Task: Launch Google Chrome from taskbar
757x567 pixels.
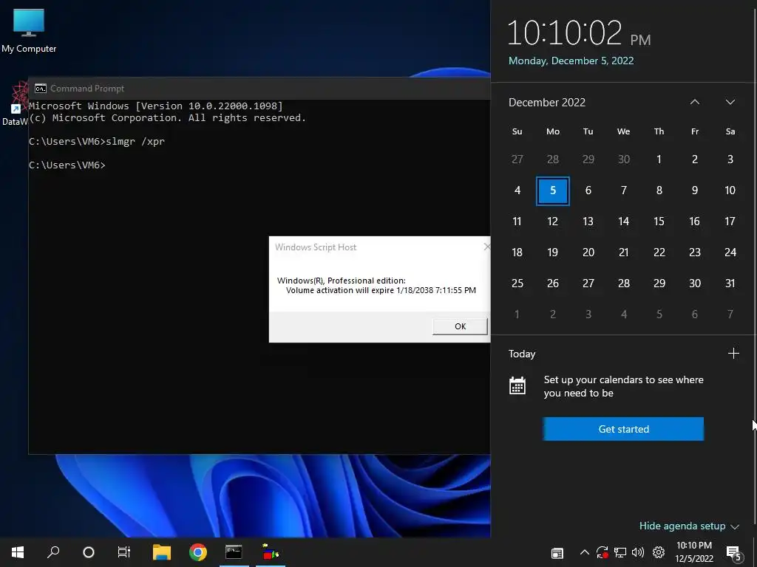Action: pos(198,552)
